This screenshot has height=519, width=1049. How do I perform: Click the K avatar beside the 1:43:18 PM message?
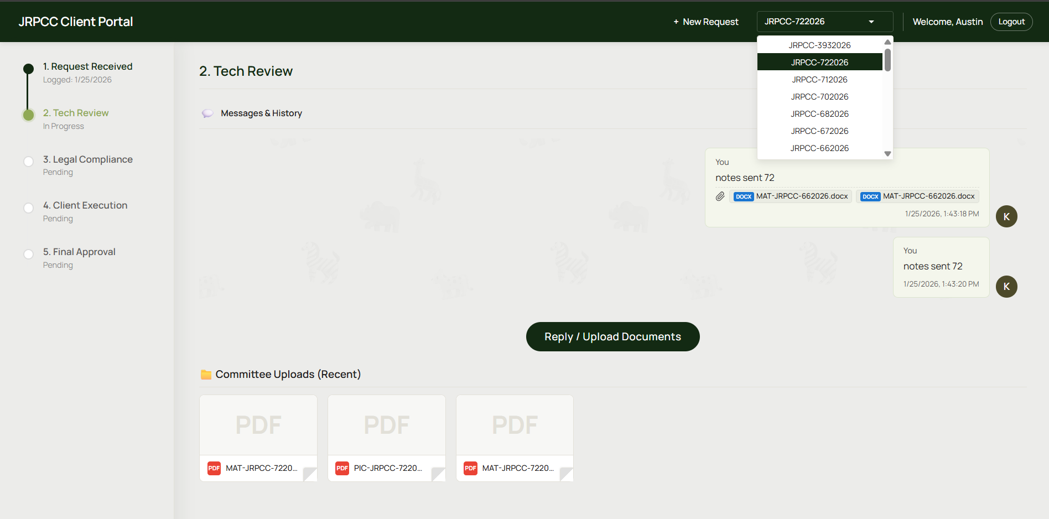click(x=1006, y=216)
